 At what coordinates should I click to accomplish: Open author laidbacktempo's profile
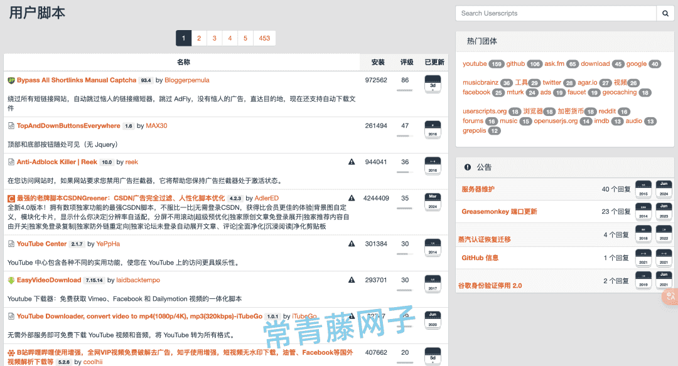pos(138,280)
